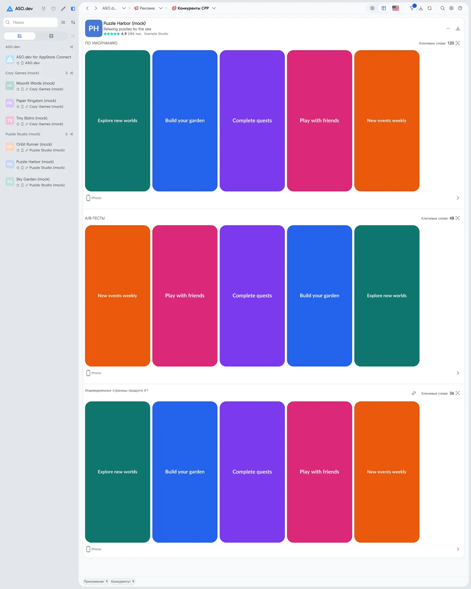This screenshot has width=471, height=589.
Task: Click the Приложения: 1 status chip
Action: [x=96, y=581]
